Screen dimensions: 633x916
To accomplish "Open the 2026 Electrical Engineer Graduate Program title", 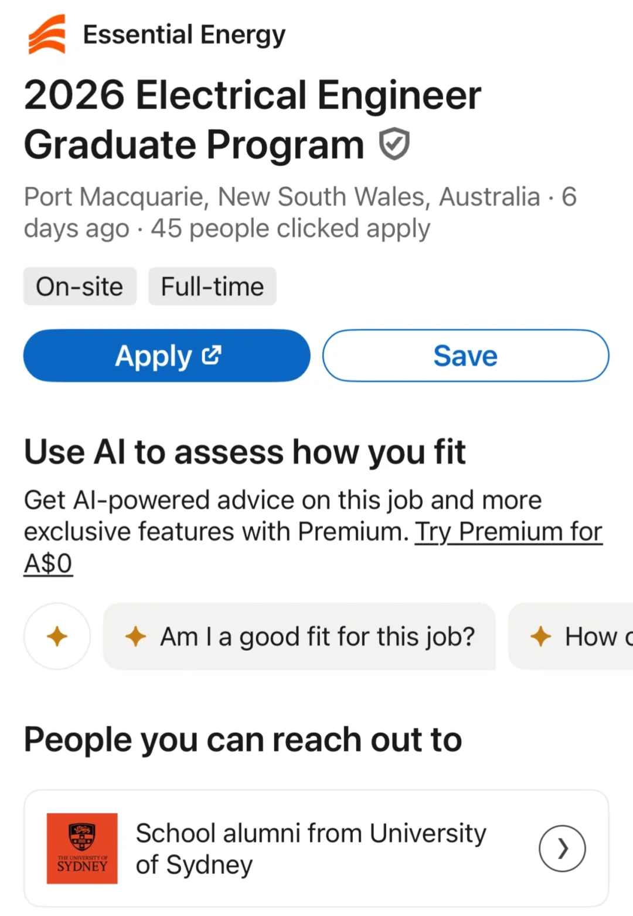I will pos(252,120).
